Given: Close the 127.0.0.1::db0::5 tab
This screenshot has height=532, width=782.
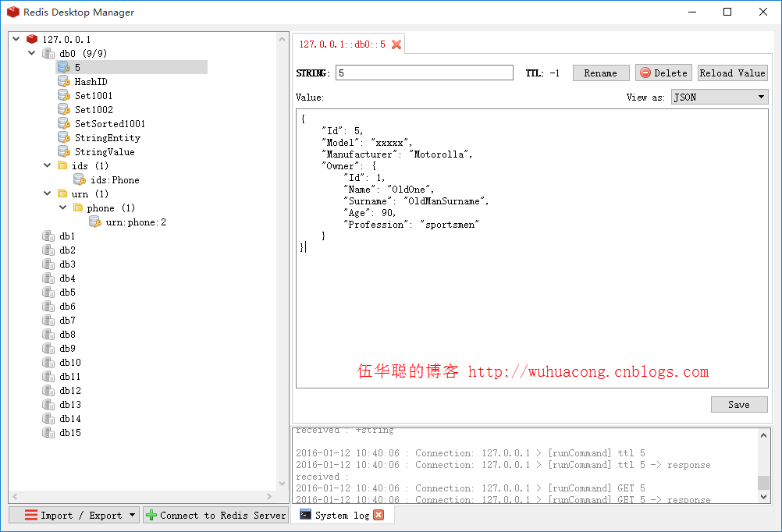Looking at the screenshot, I should pos(396,44).
